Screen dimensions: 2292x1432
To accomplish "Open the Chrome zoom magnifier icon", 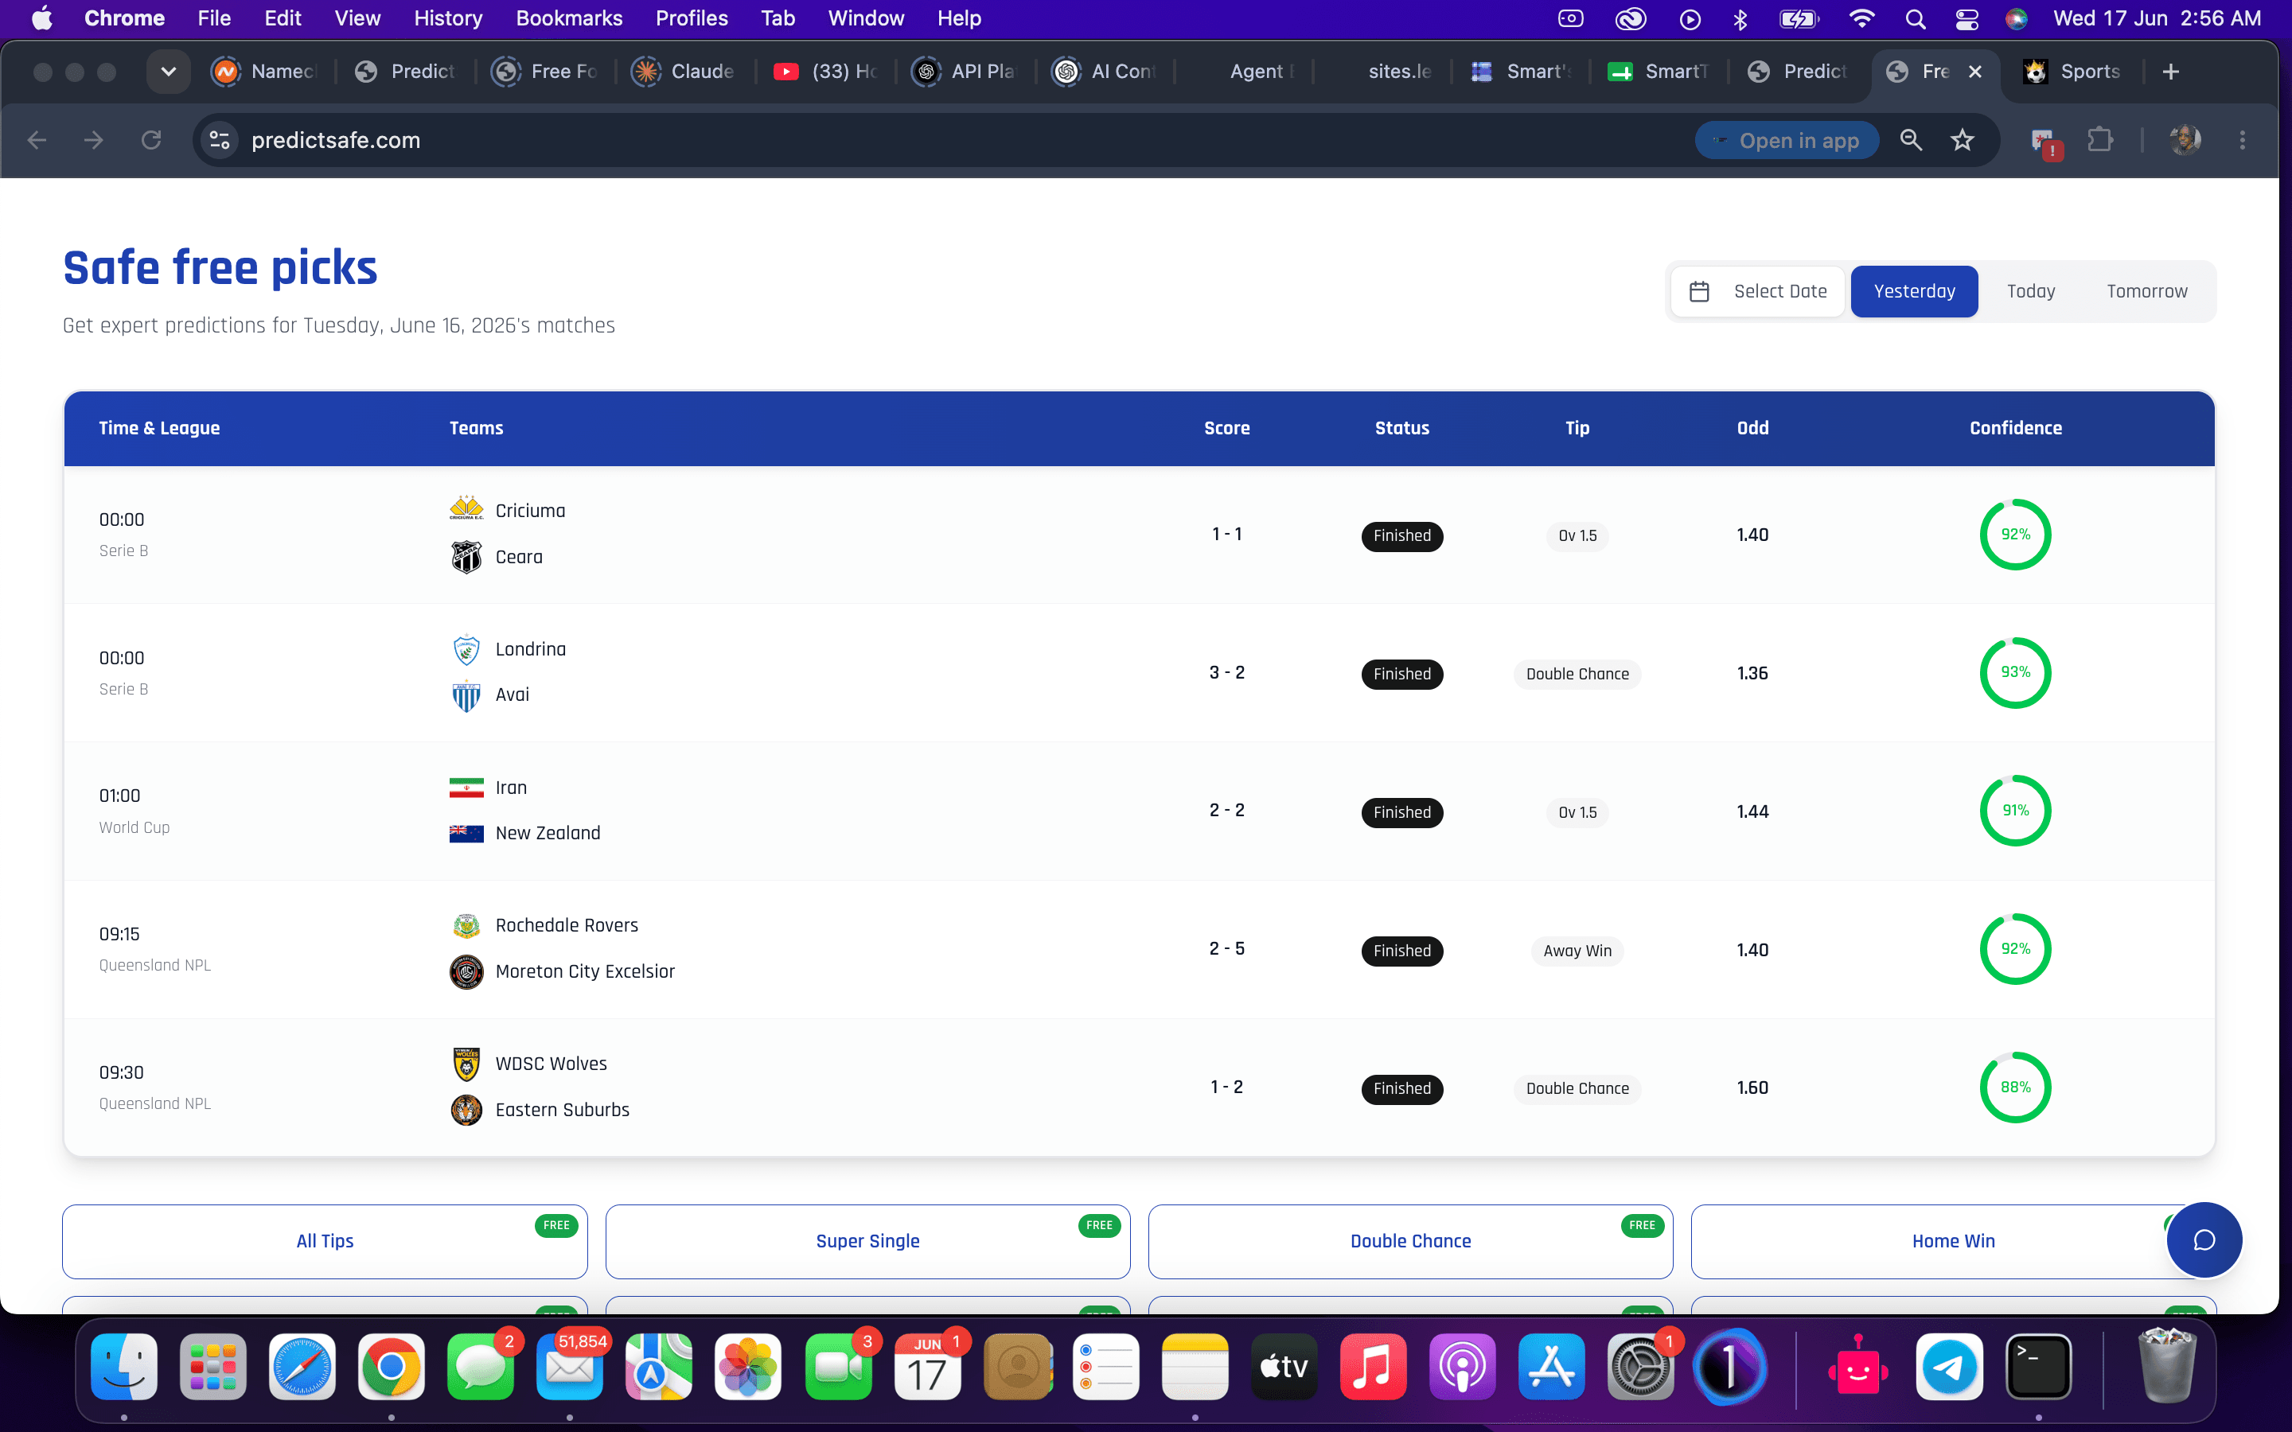I will click(x=1912, y=140).
